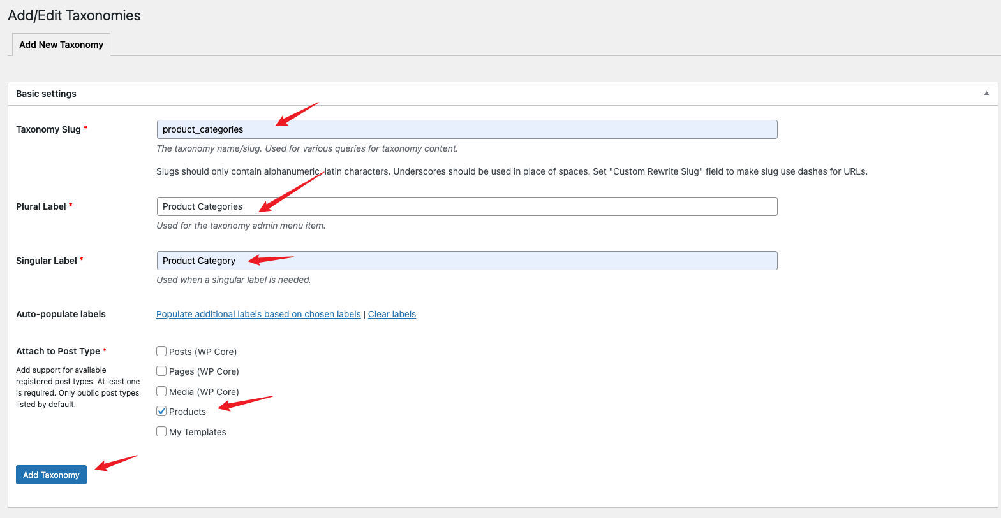Uncheck the Products post type checkbox

coord(161,411)
